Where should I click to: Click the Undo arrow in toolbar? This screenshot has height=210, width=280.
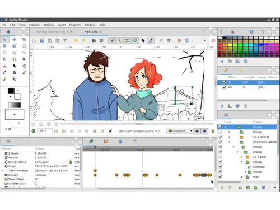tap(76, 40)
